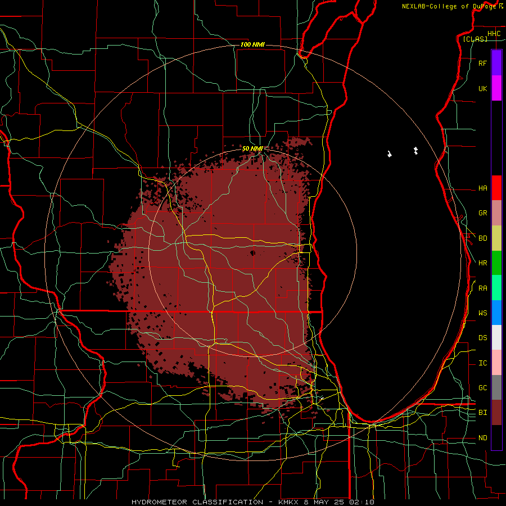
Task: Click the UK legend label
Action: 482,88
